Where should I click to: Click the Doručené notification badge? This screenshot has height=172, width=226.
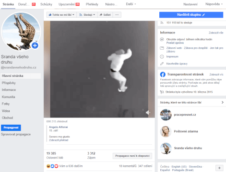34,4
